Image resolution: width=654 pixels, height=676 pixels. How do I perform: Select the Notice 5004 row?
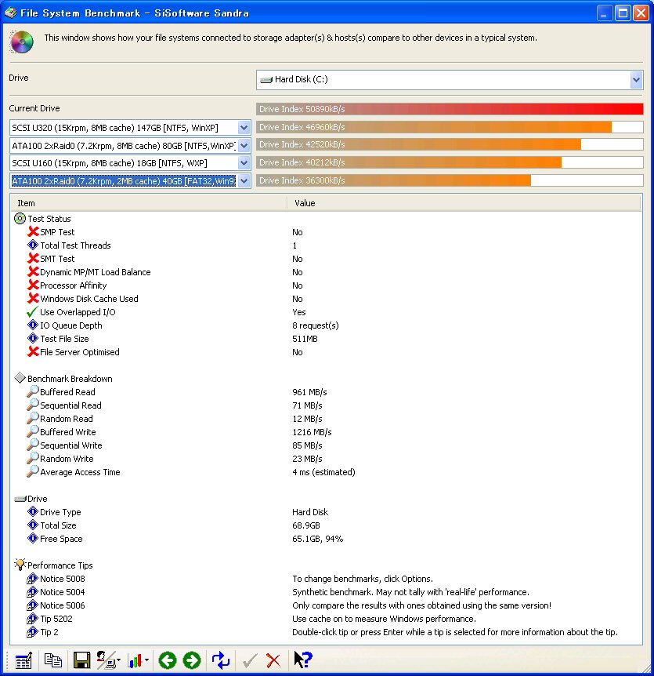click(326, 592)
